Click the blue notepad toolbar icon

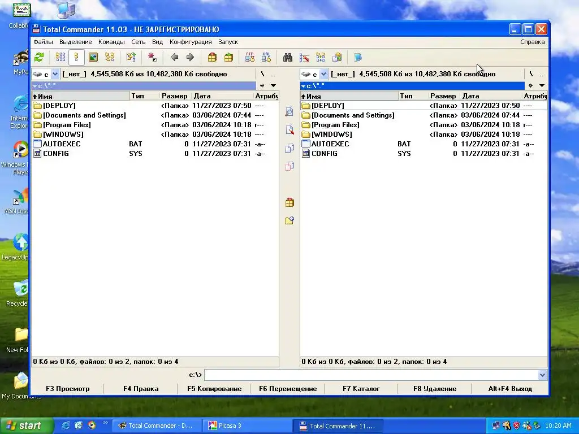[x=358, y=57]
